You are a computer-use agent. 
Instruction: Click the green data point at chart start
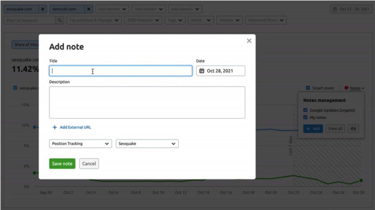[34, 173]
